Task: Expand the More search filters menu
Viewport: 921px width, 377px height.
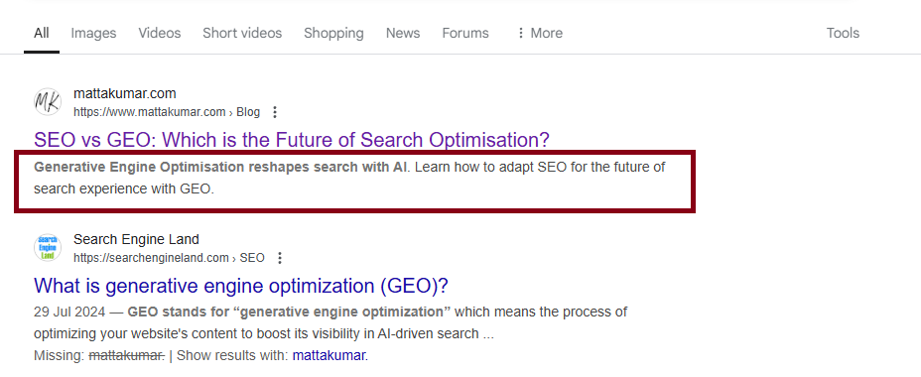Action: 539,33
